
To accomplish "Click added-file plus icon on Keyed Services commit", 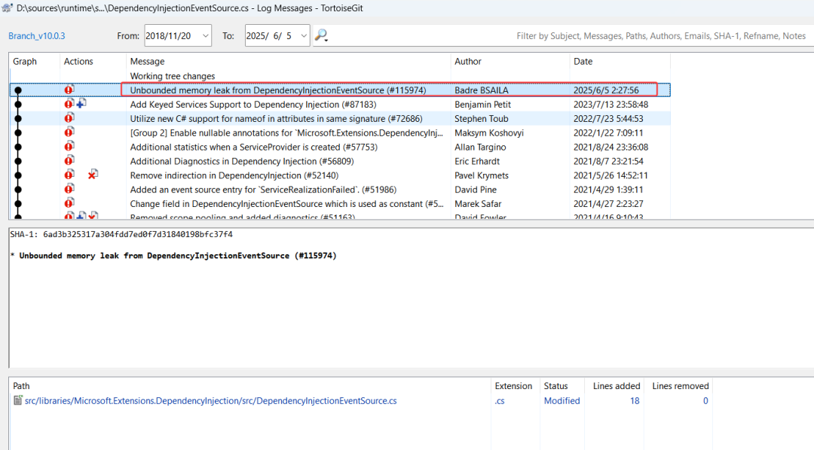I will coord(81,104).
